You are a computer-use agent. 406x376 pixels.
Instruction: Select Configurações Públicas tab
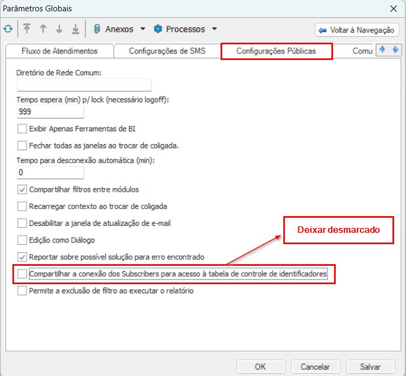click(x=276, y=51)
